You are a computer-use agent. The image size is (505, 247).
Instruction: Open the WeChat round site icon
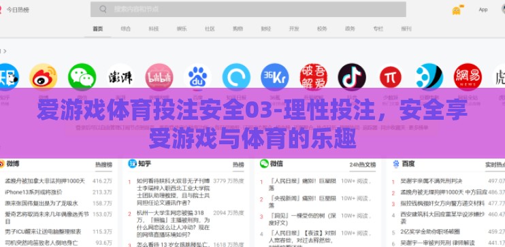coord(82,77)
